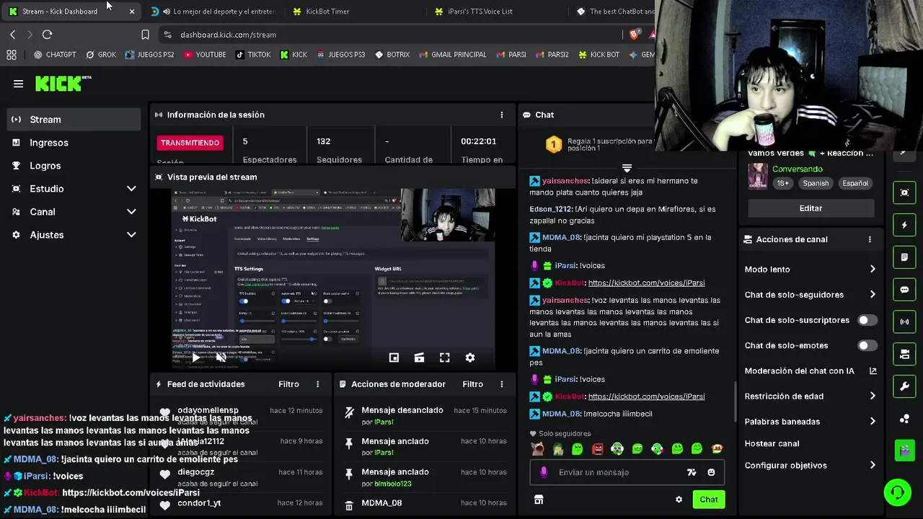Click the Spanish tag chip
923x519 pixels.
(x=816, y=183)
